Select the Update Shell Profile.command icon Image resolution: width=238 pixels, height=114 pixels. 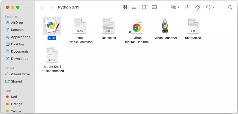52,55
